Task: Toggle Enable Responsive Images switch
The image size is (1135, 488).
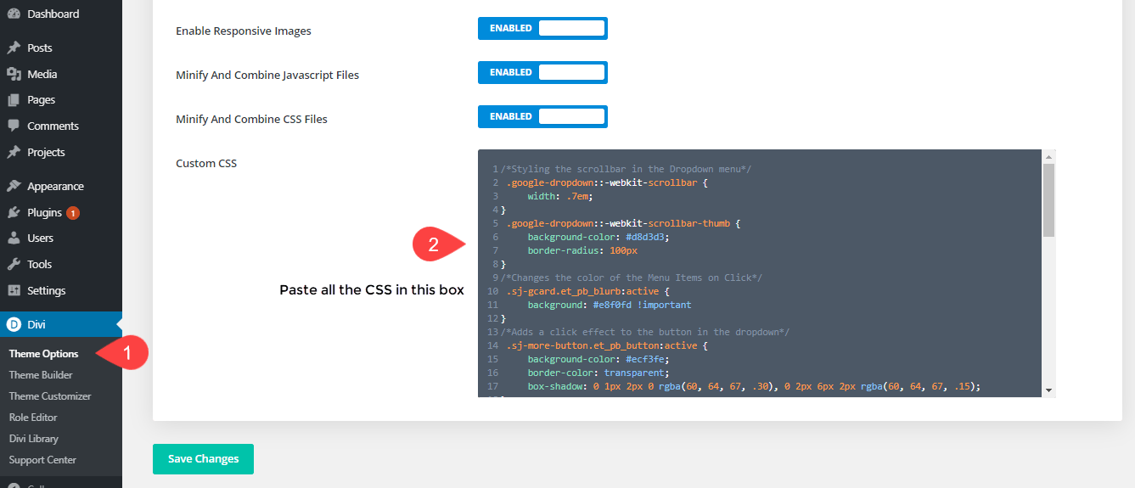Action: 542,28
